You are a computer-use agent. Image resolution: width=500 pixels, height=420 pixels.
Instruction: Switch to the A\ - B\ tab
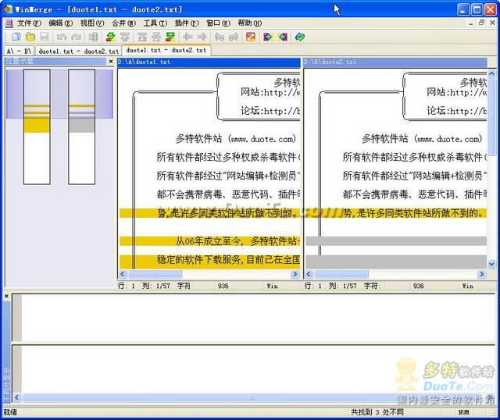pos(19,51)
